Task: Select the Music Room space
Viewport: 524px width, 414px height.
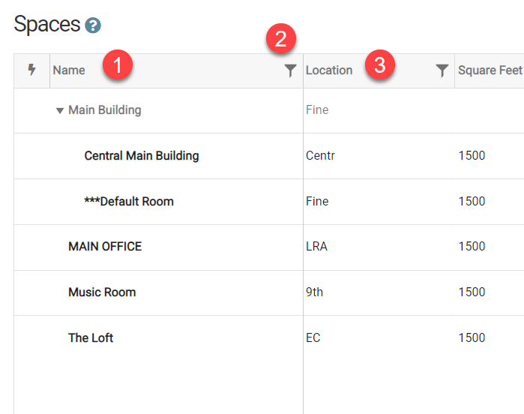Action: point(102,292)
